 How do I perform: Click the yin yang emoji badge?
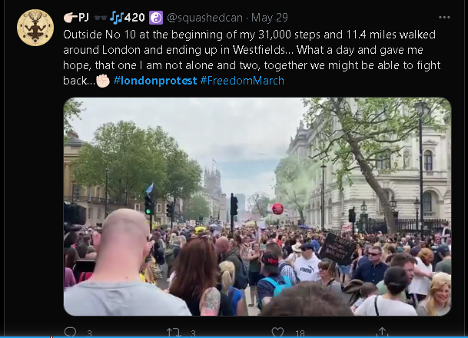tap(156, 18)
